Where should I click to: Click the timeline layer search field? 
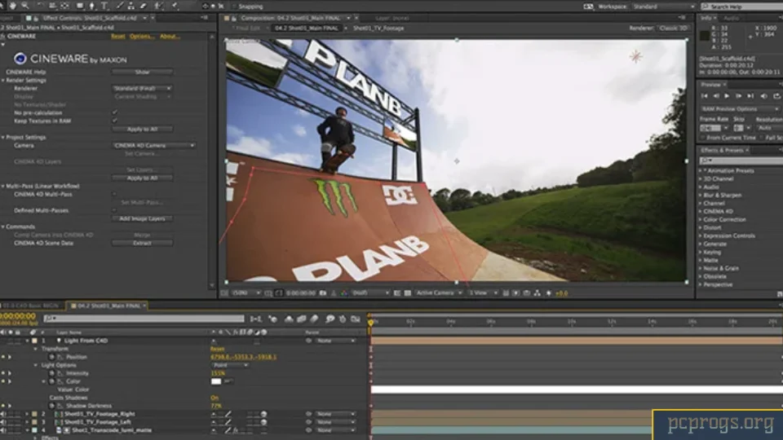click(x=144, y=319)
